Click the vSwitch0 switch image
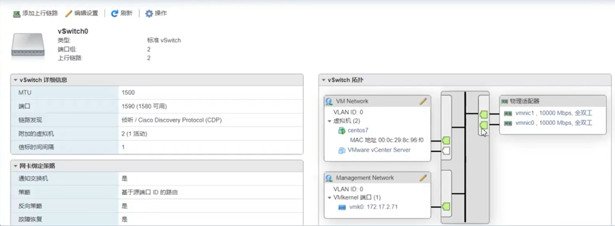The width and height of the screenshot is (615, 226). pyautogui.click(x=28, y=44)
